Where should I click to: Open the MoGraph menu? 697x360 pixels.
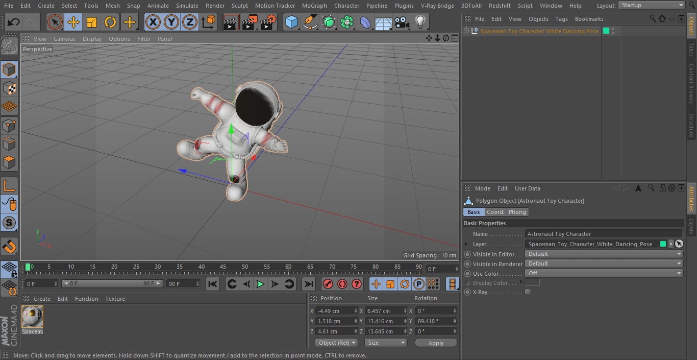314,6
